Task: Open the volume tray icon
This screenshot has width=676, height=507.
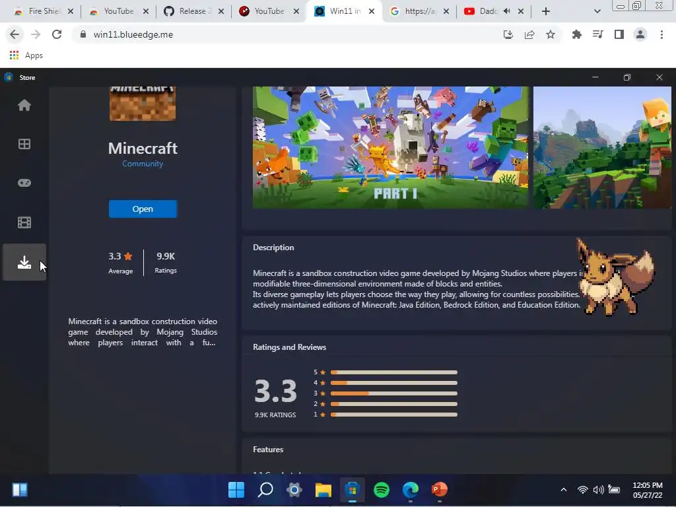Action: pos(598,490)
